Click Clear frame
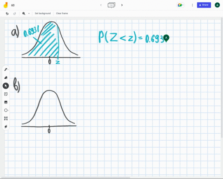This screenshot has height=179, width=223. pyautogui.click(x=62, y=14)
